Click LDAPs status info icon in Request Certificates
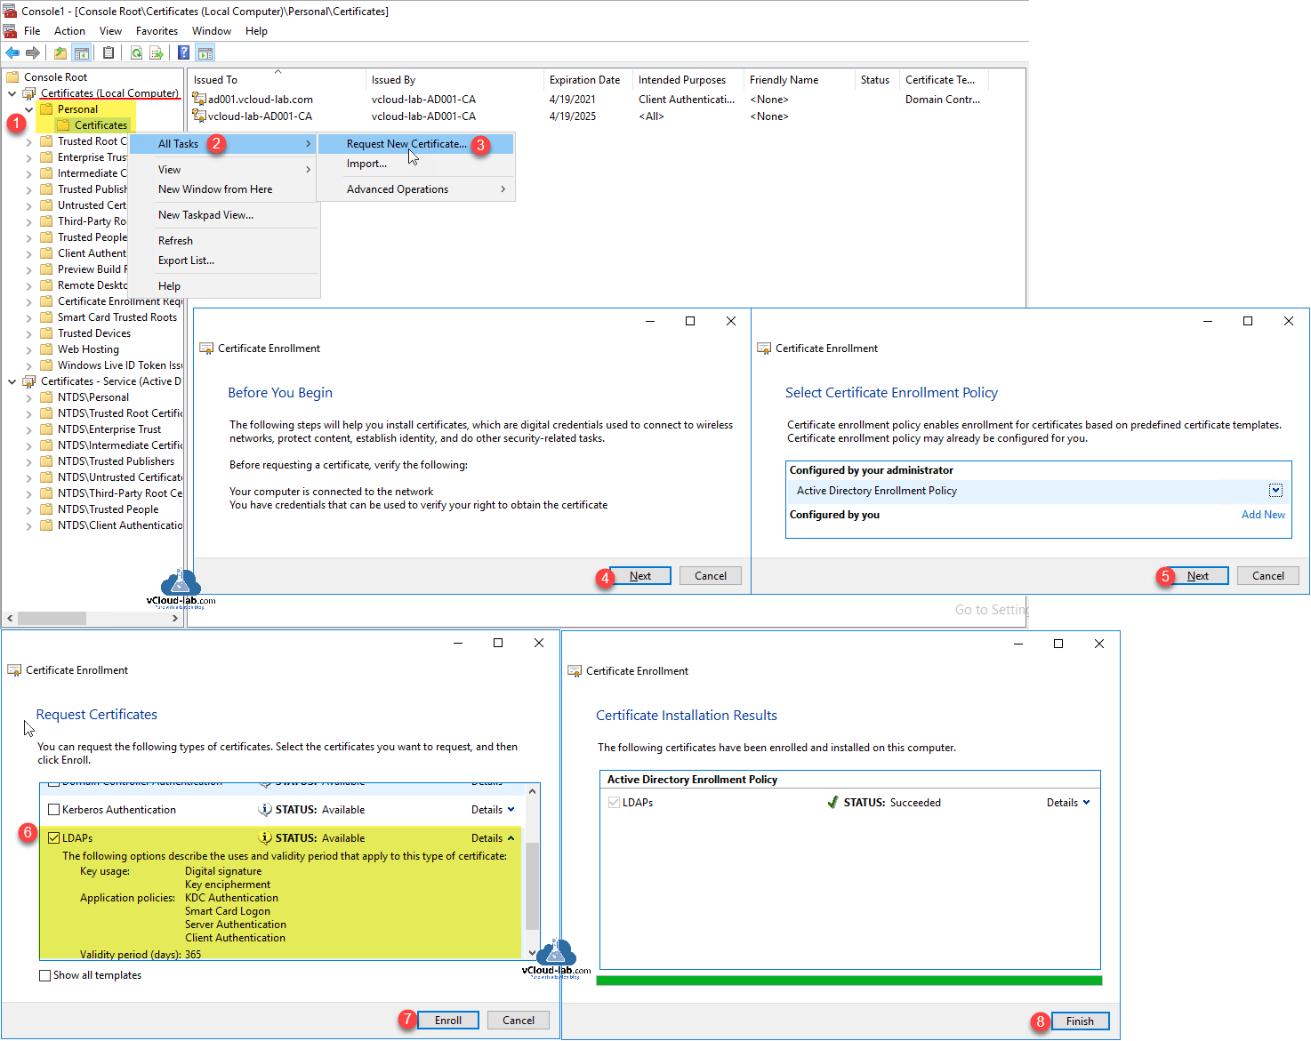This screenshot has height=1041, width=1311. coord(265,837)
